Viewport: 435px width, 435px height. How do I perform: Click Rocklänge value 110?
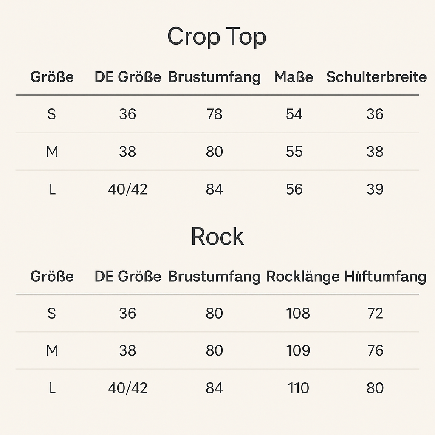(x=298, y=388)
